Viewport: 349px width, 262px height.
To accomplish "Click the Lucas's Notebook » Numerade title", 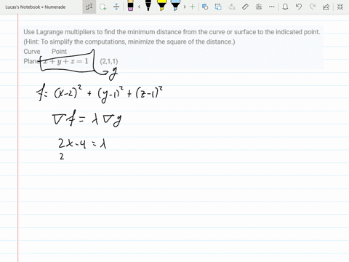I will pos(36,7).
